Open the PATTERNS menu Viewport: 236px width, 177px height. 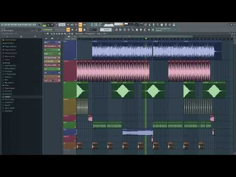pos(14,25)
